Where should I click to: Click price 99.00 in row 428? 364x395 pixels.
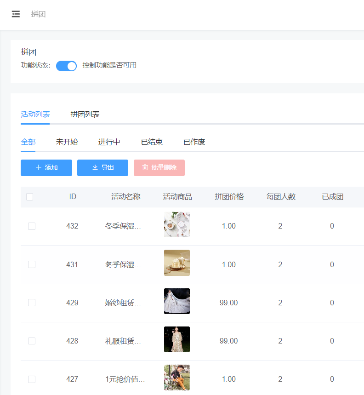[228, 341]
